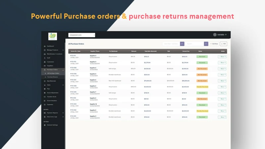Click the Expenses icon in sidebar
Screen dimensions: 265x149
tap(45, 105)
